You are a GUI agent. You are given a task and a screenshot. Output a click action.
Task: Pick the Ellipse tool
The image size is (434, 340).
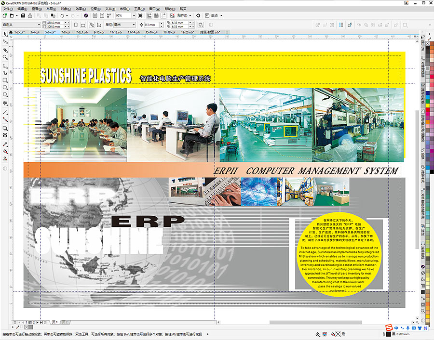(x=5, y=88)
